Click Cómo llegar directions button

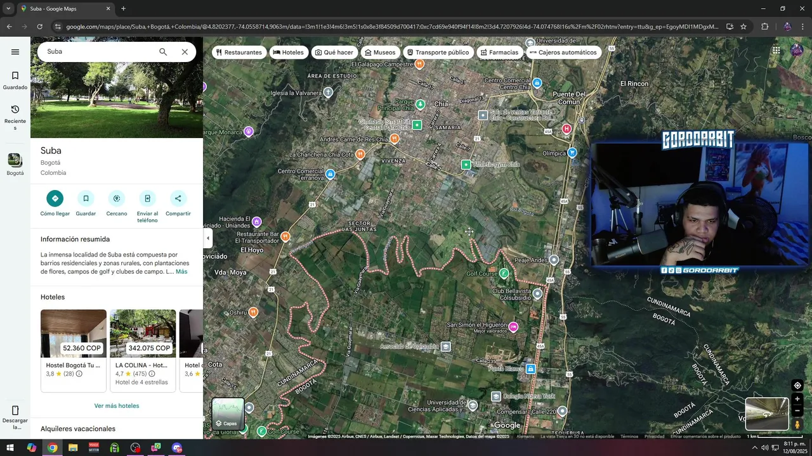click(55, 203)
